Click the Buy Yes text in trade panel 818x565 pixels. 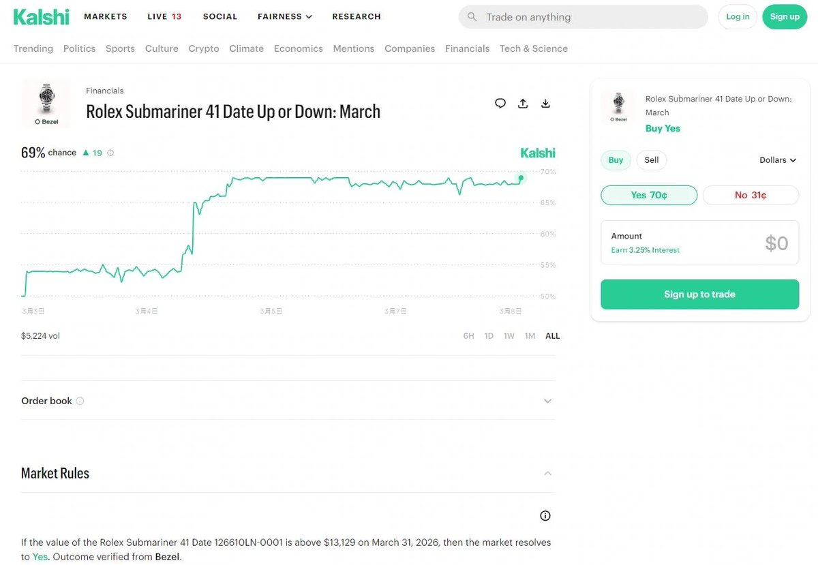[x=663, y=128]
